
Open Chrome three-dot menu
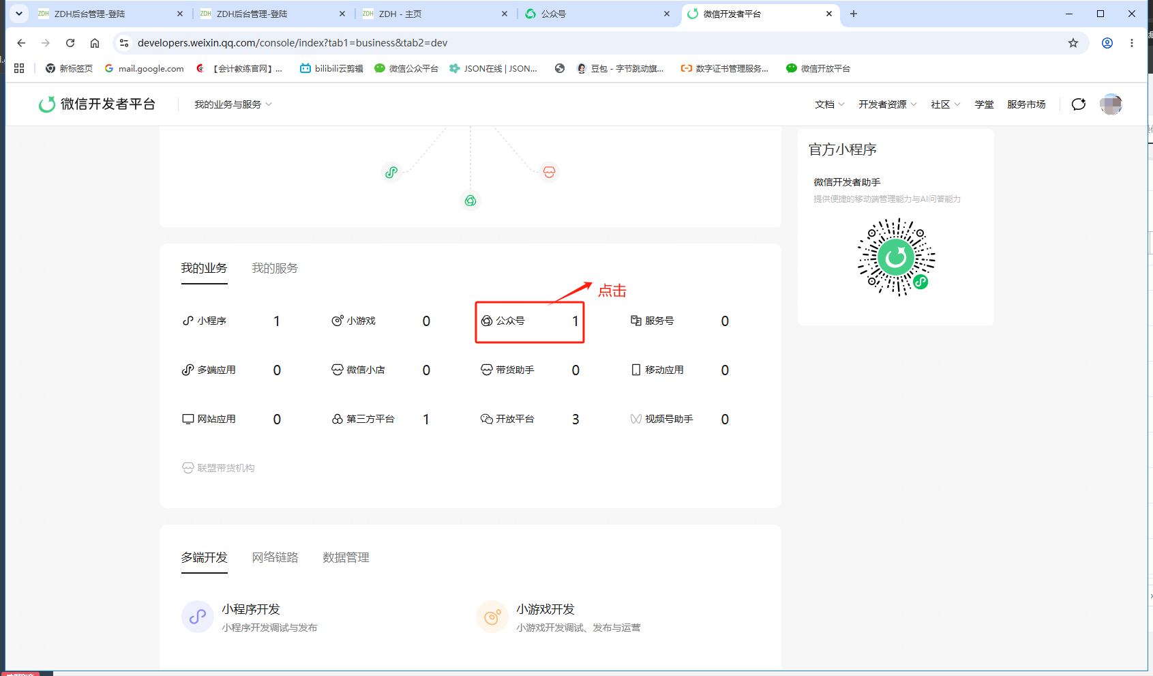1132,43
